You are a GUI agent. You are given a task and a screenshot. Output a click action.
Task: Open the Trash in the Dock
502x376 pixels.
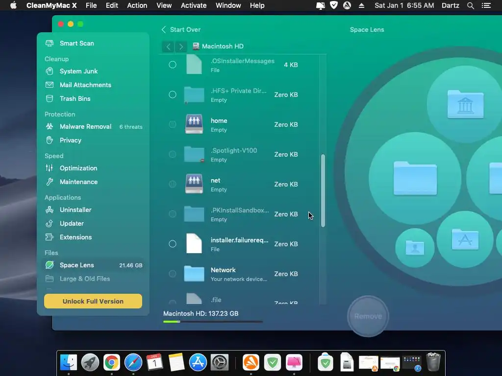point(433,362)
